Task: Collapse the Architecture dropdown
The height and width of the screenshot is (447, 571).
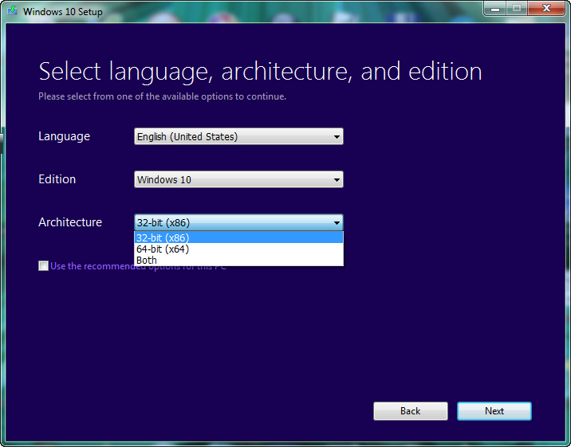Action: pos(238,222)
